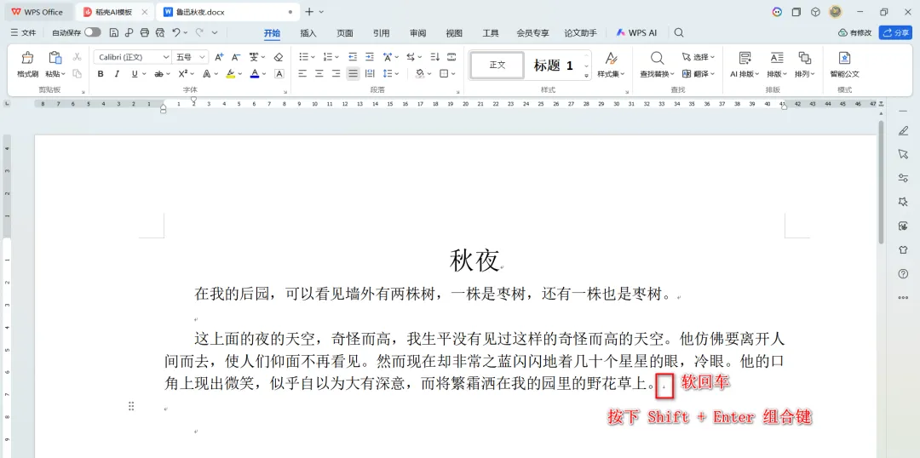
Task: Click the Format Painter (格式刷) icon
Action: pos(27,58)
